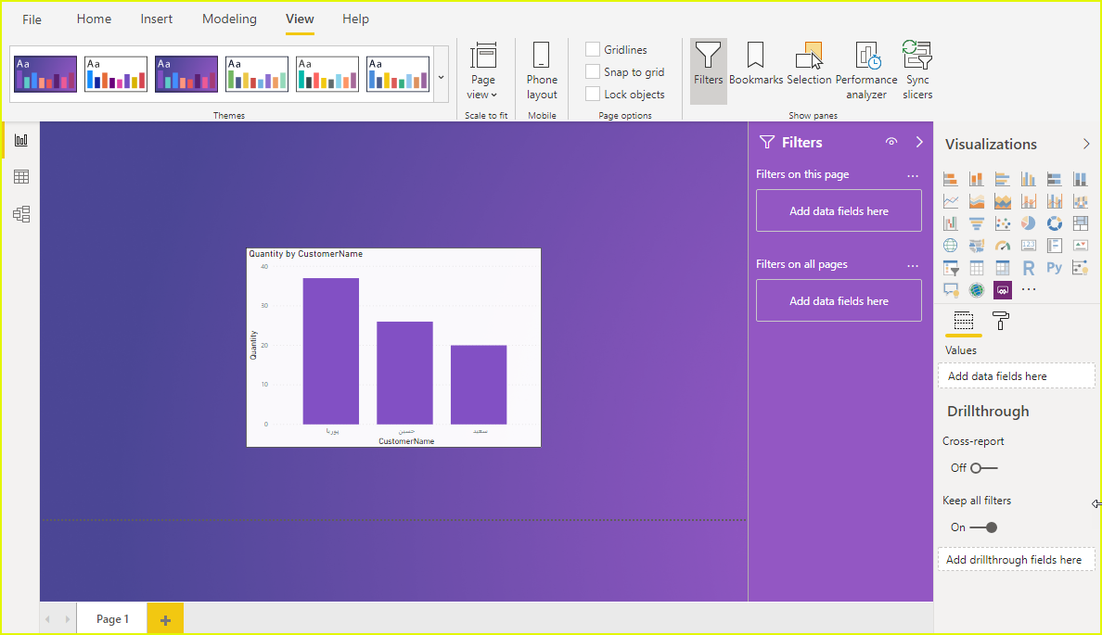
Task: Switch to Report view in left sidebar
Action: click(21, 140)
